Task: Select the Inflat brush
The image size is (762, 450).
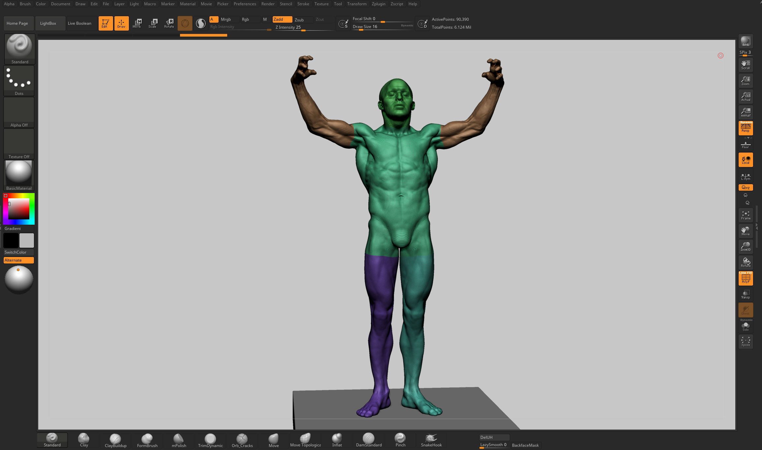Action: (x=337, y=440)
